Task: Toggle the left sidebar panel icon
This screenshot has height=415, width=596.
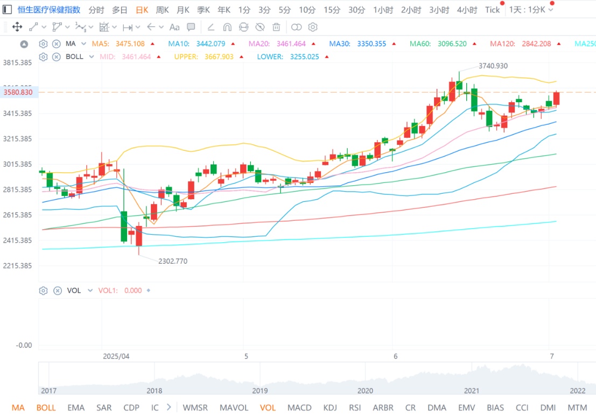Action: click(x=7, y=10)
